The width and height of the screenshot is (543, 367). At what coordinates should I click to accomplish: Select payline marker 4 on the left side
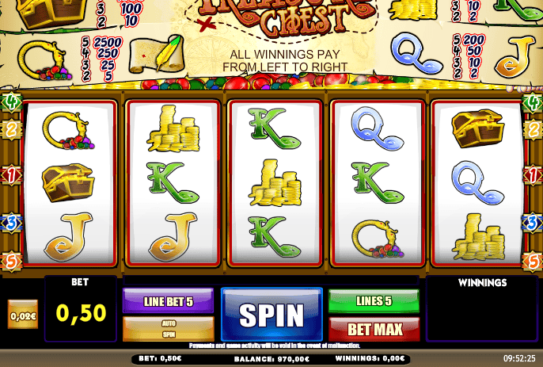coord(11,103)
